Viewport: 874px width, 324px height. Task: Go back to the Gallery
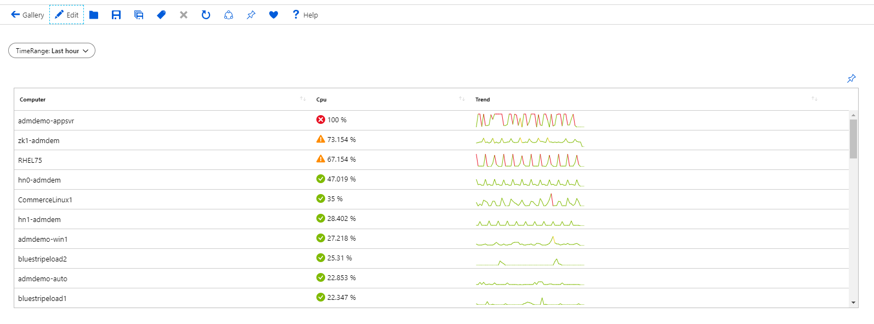27,15
